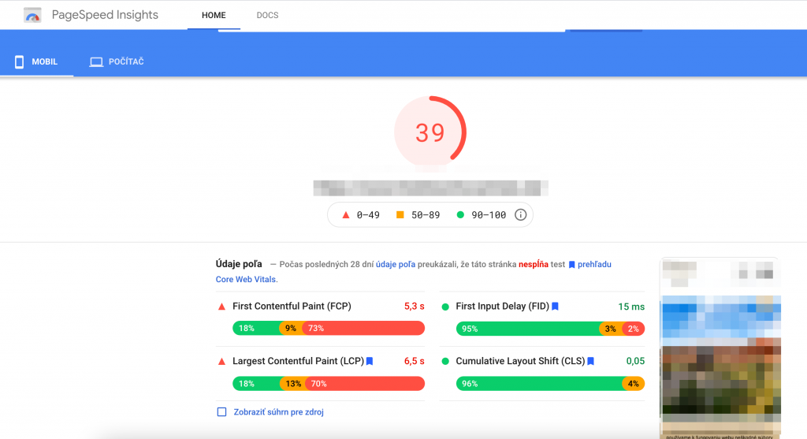Image resolution: width=807 pixels, height=439 pixels.
Task: Enable 'Zobraziť súhrn pre zdroj' checkbox
Action: (x=221, y=411)
